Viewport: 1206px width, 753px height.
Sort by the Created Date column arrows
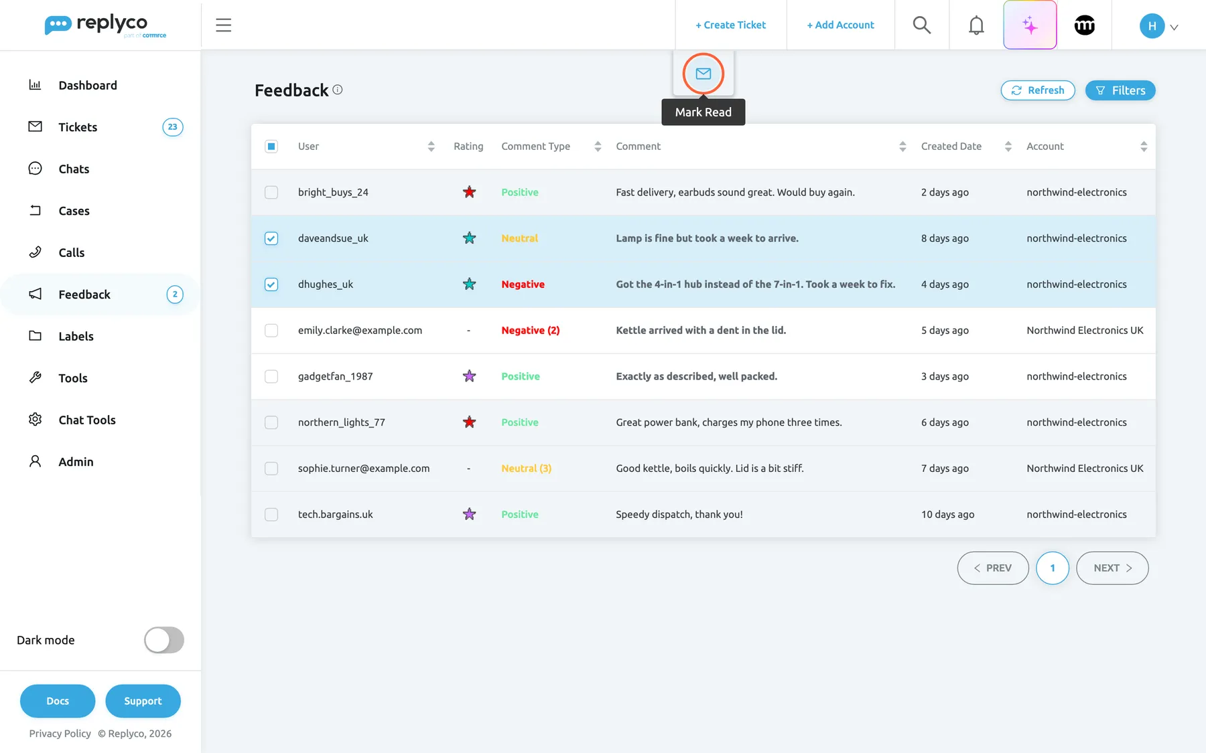point(1008,147)
